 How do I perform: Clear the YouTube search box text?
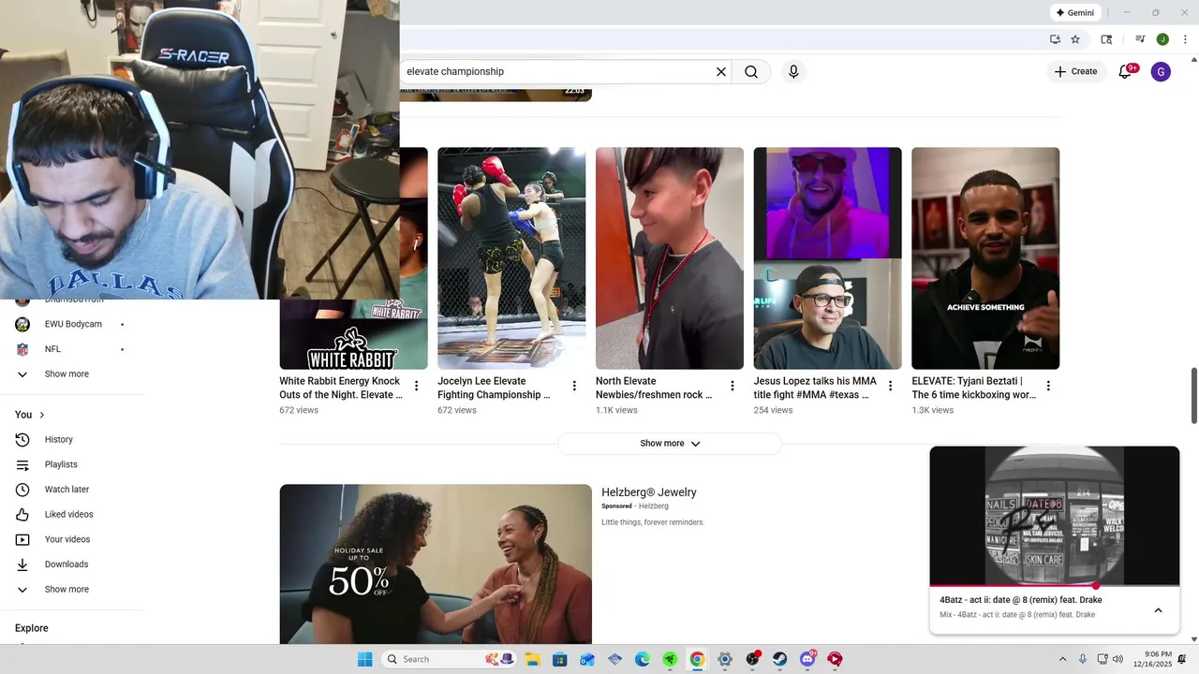(x=721, y=72)
